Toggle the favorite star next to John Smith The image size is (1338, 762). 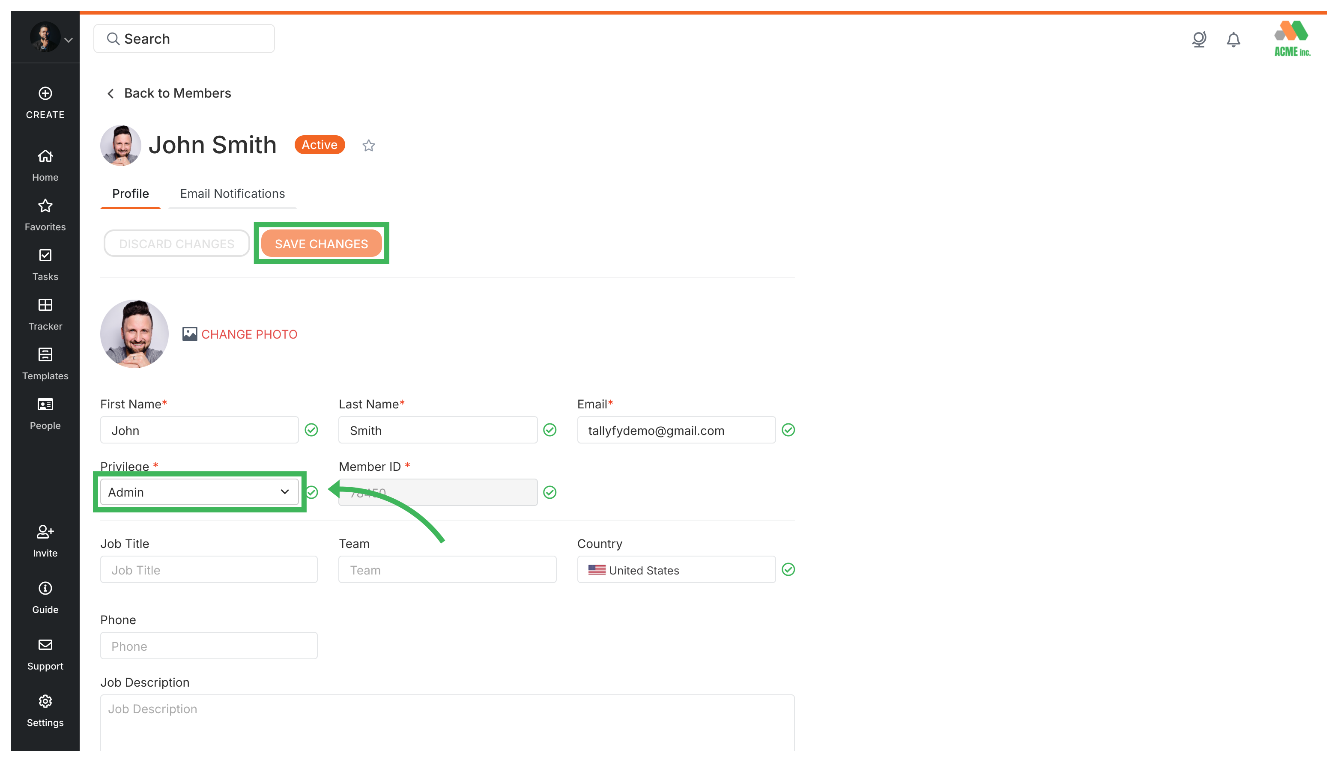click(x=368, y=146)
